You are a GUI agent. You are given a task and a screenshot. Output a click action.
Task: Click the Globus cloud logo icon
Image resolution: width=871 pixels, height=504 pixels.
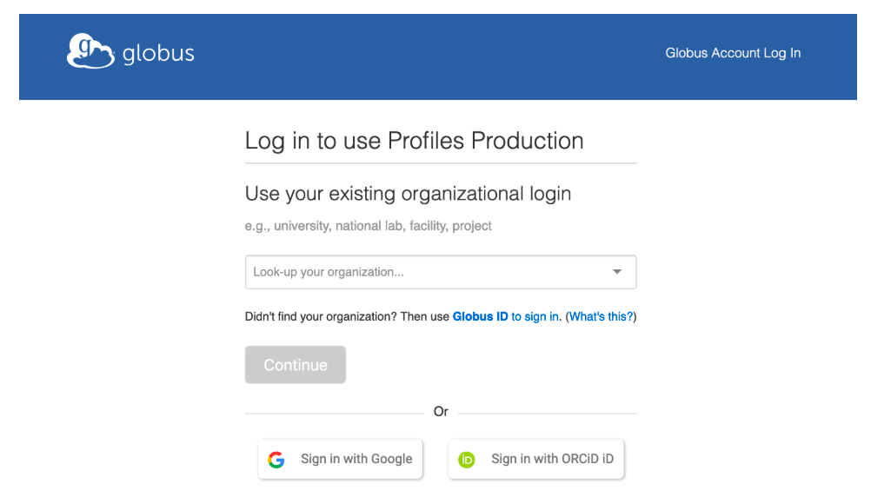point(90,51)
